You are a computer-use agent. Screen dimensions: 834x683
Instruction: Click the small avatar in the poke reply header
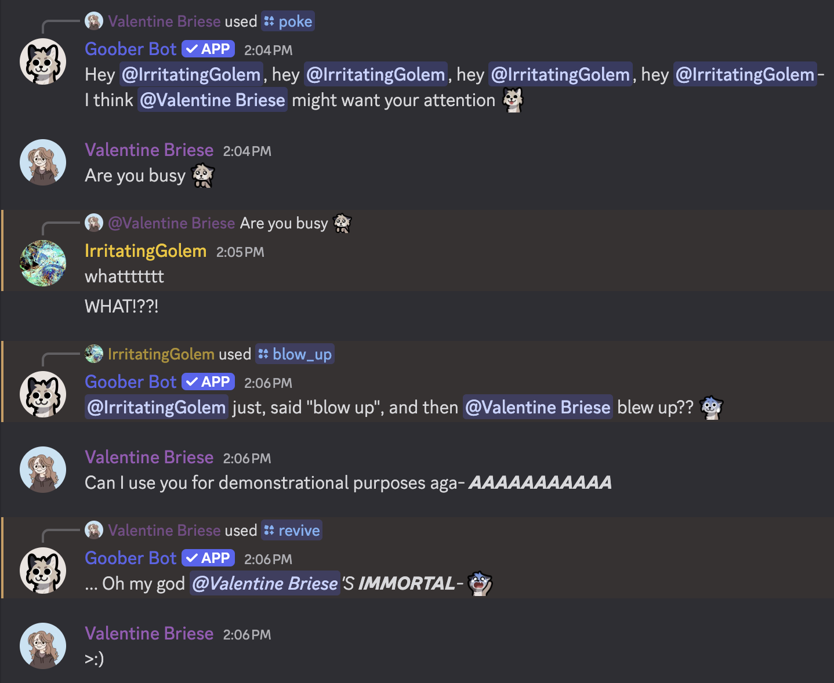[95, 20]
